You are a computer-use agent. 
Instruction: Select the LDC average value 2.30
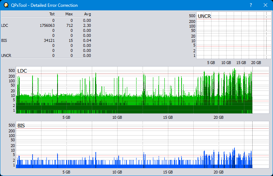pyautogui.click(x=87, y=25)
